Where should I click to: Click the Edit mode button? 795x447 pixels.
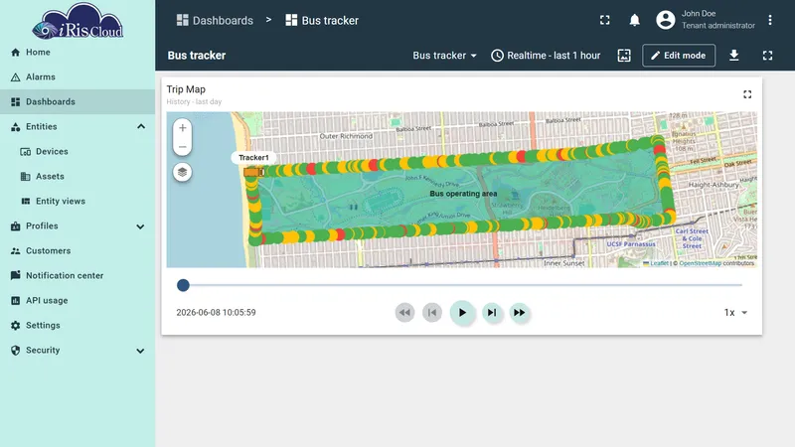pos(679,56)
